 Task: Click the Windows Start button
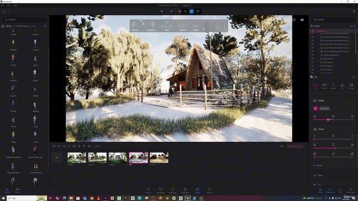[x=3, y=198]
